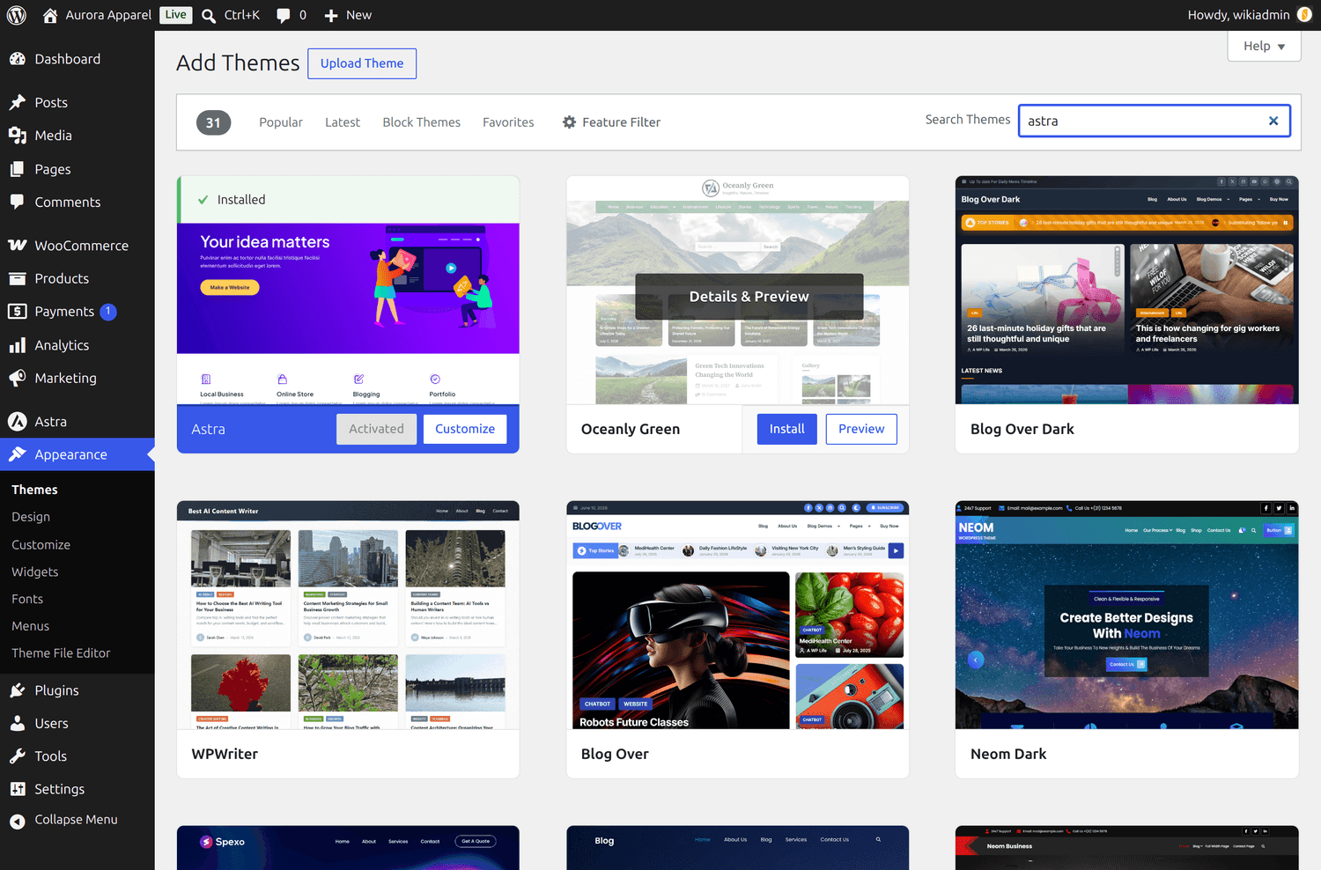This screenshot has width=1321, height=870.
Task: Click the Tools wrench icon
Action: 18,756
